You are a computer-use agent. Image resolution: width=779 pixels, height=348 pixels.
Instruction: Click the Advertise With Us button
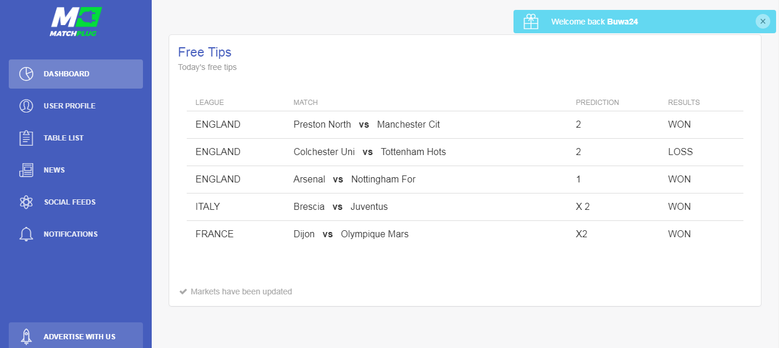[x=76, y=335]
